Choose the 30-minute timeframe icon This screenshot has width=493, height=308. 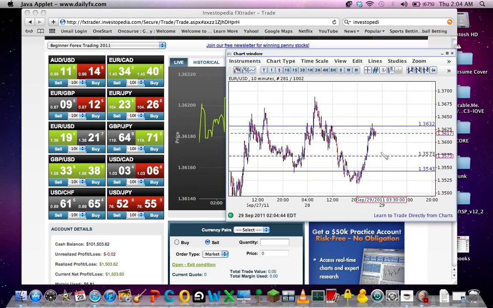302,70
